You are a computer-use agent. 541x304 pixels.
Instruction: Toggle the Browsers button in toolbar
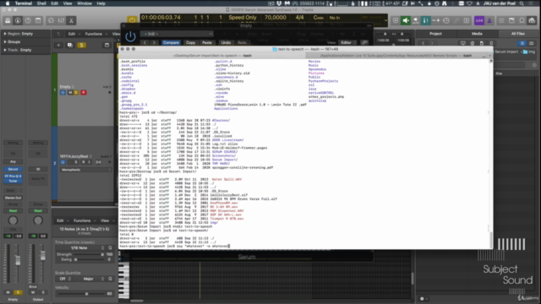click(532, 20)
